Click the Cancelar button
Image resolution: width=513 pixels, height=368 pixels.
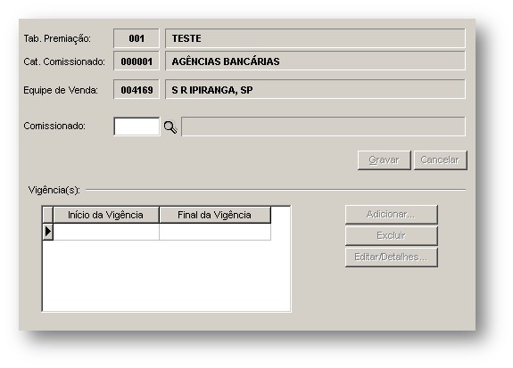(441, 160)
